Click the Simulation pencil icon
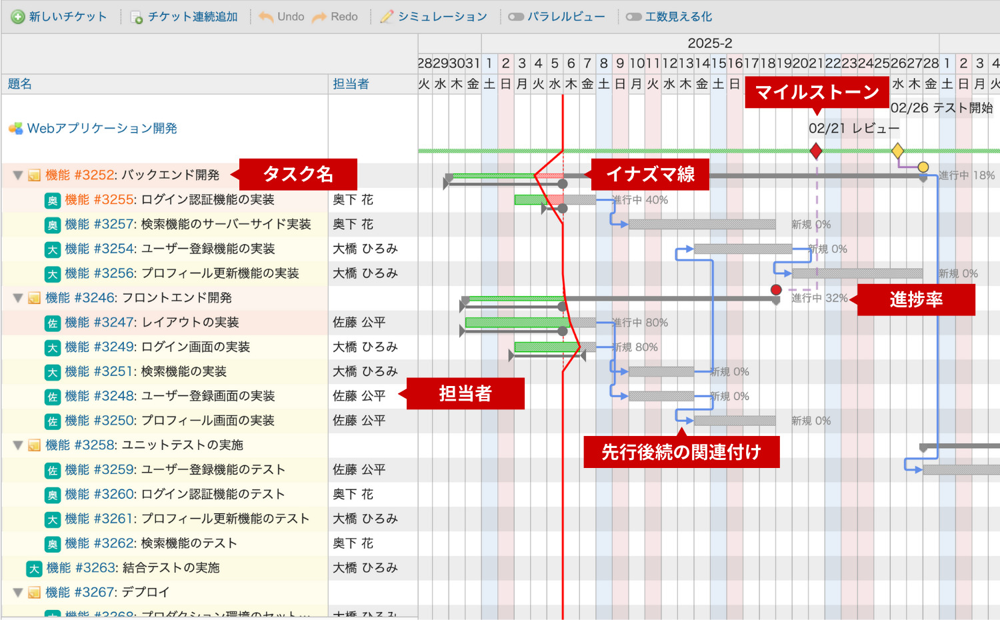1000x620 pixels. point(387,17)
